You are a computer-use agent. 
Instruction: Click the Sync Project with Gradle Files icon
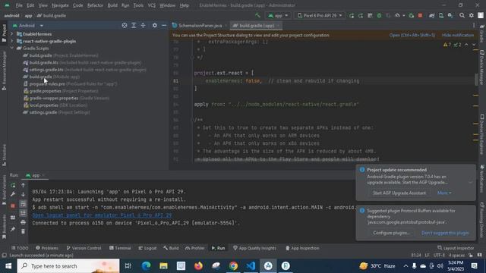pos(431,15)
